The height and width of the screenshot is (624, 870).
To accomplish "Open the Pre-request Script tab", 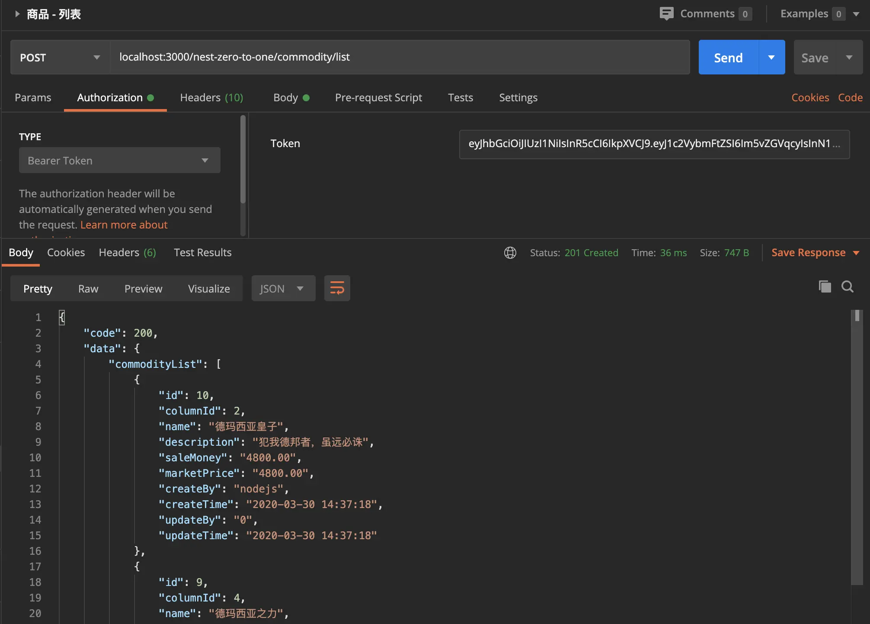I will click(378, 98).
